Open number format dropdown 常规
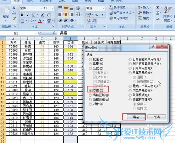 (104, 8)
